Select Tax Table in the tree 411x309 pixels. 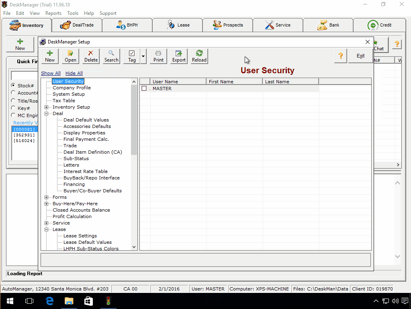64,101
